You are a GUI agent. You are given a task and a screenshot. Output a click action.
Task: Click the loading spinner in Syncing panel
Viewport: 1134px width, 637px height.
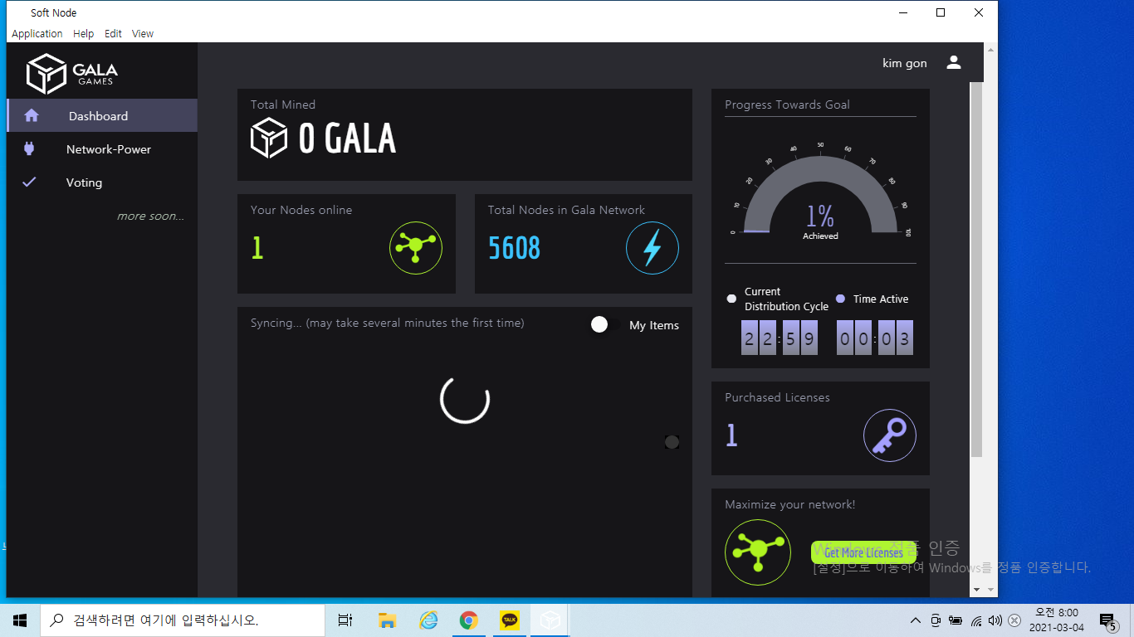pos(465,399)
